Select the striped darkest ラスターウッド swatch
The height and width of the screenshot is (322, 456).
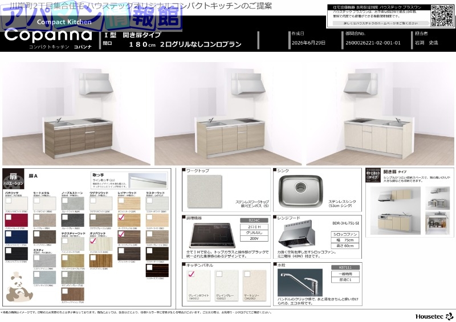(157, 270)
